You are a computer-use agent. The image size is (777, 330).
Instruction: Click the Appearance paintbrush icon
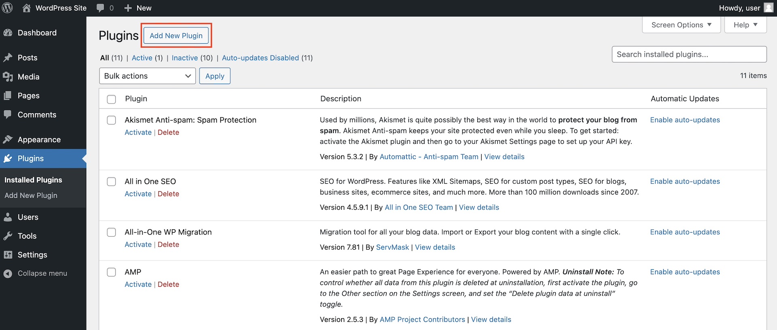pyautogui.click(x=8, y=140)
